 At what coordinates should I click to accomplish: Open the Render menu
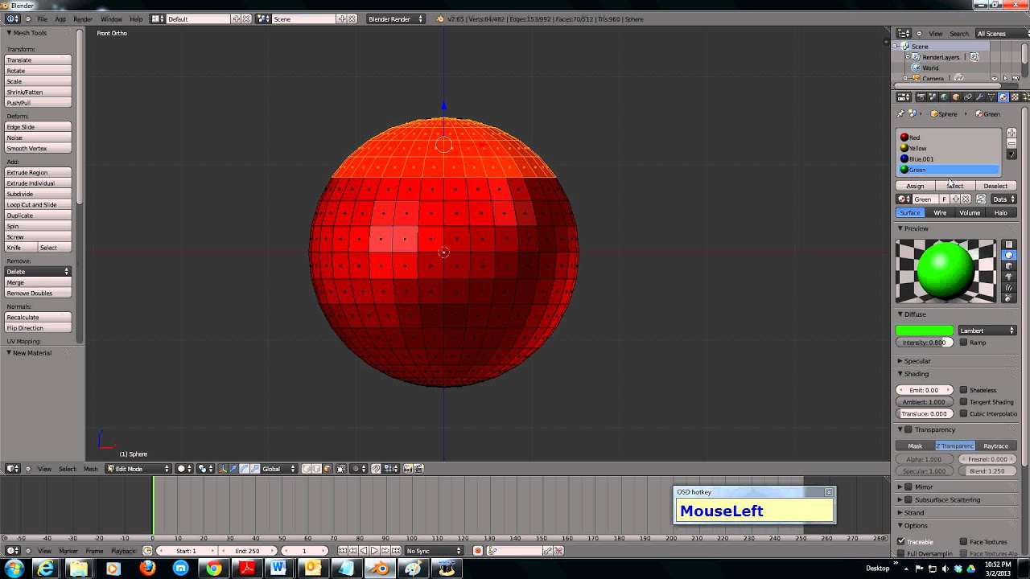click(x=82, y=18)
